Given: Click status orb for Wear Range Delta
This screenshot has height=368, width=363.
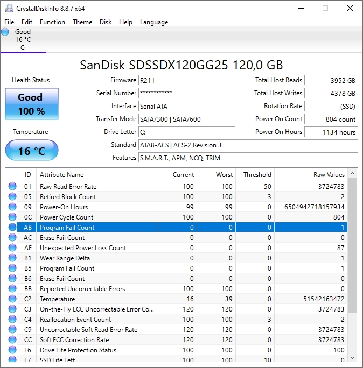Looking at the screenshot, I should [12, 258].
